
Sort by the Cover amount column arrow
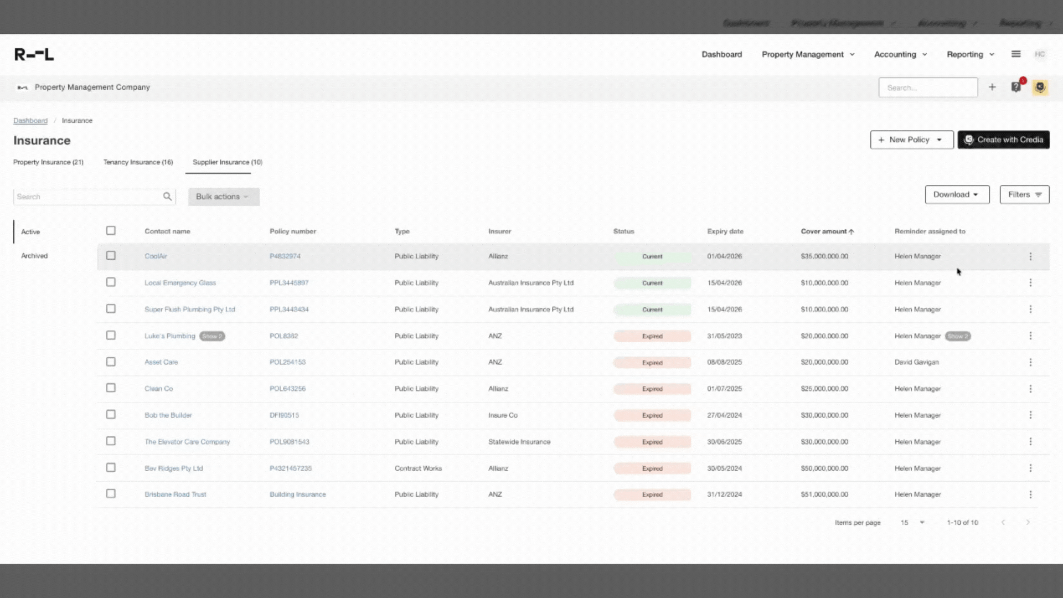(852, 231)
